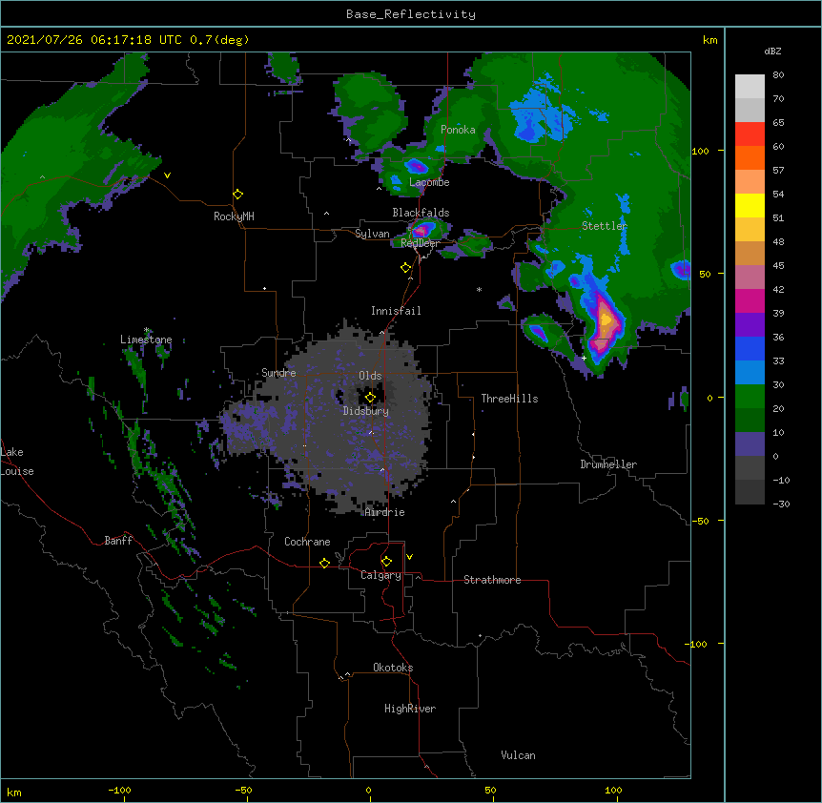Click the storm cell over Blackfalds

422,230
